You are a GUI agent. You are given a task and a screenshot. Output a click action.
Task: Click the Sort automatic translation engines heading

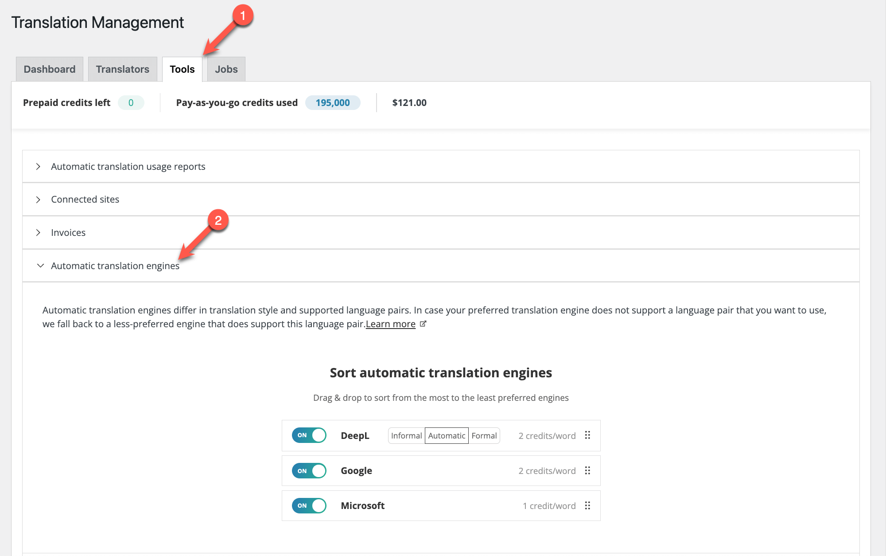[441, 373]
